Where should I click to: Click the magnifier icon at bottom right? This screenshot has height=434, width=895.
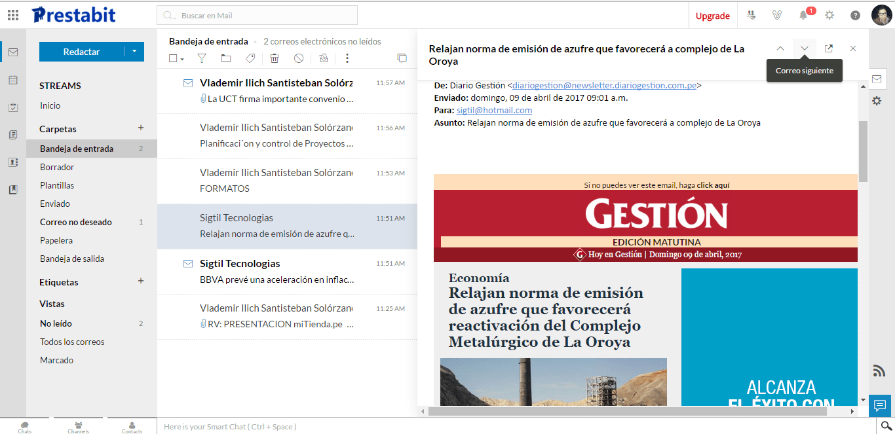886,426
